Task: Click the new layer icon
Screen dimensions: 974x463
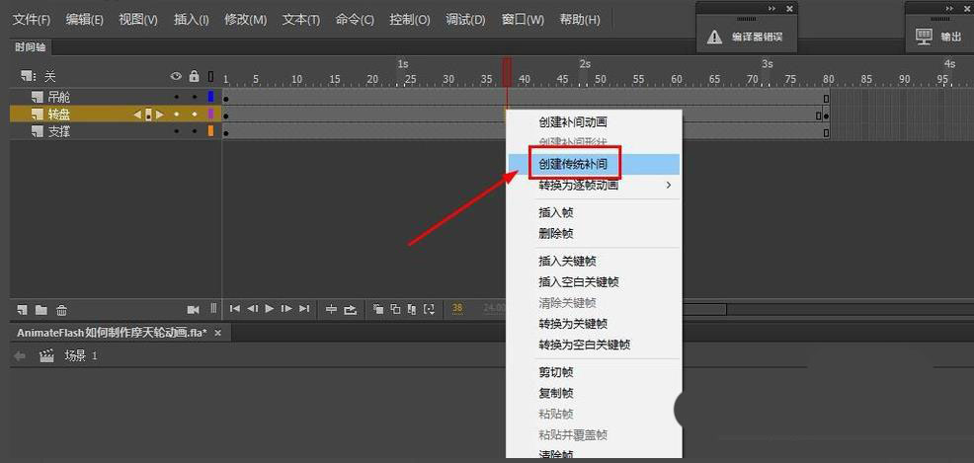Action: point(23,310)
